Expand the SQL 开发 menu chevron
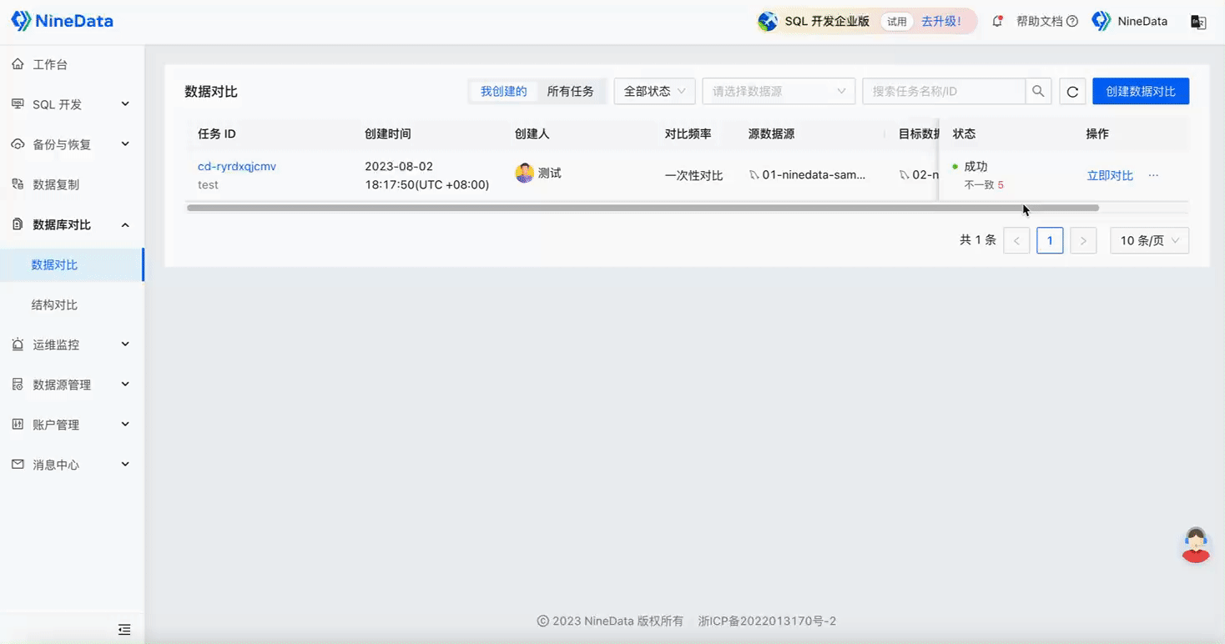This screenshot has width=1225, height=644. click(x=125, y=104)
